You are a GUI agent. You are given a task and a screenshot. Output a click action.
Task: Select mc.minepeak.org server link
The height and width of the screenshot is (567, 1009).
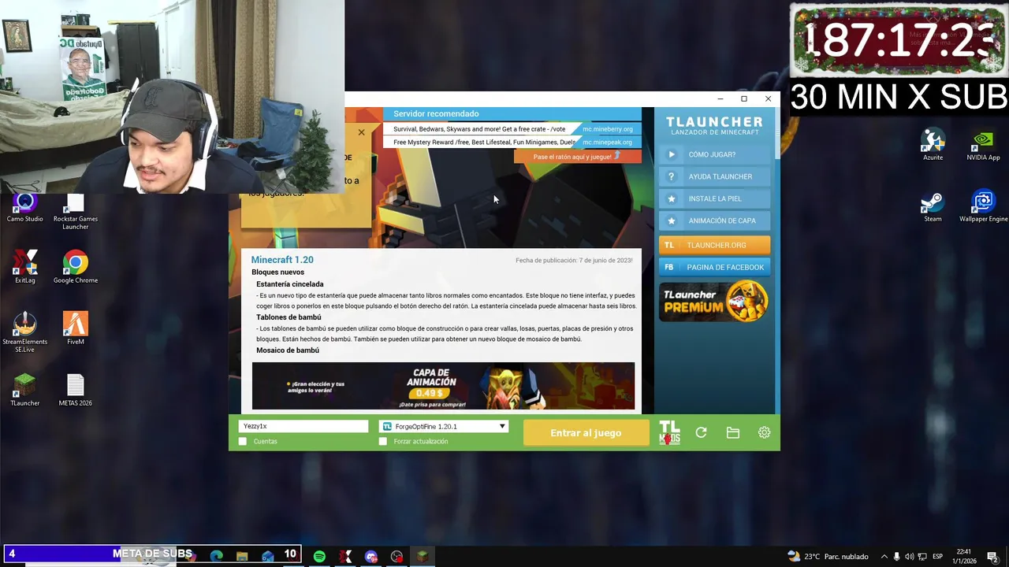pyautogui.click(x=607, y=143)
